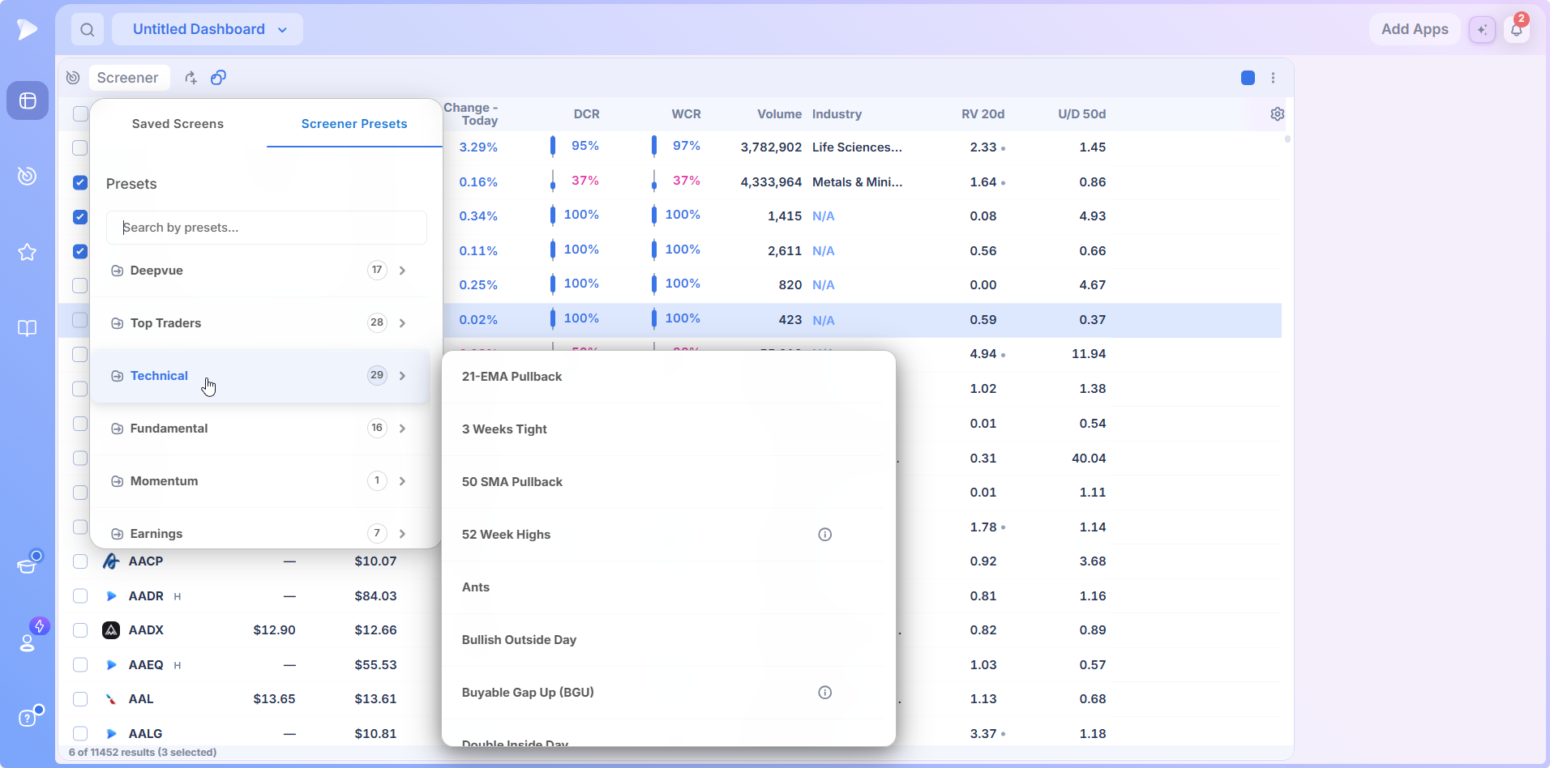Click the 95% DCR range bar
The width and height of the screenshot is (1550, 768).
point(553,147)
